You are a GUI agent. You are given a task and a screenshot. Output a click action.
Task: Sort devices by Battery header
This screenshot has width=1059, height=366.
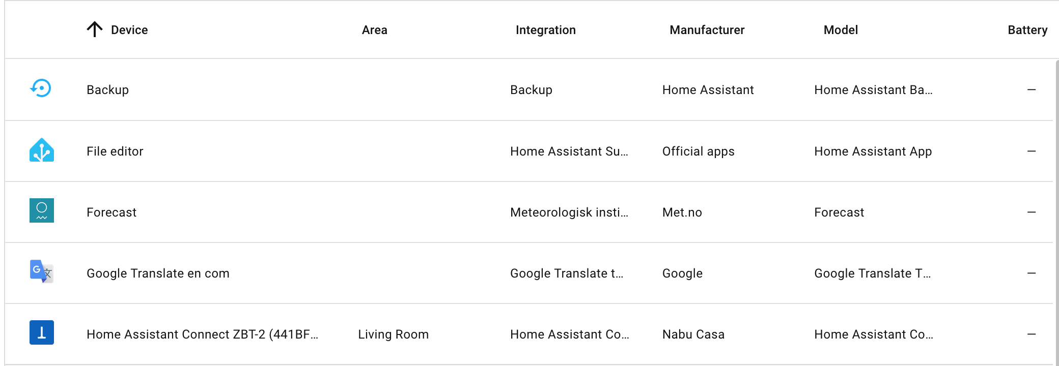click(1028, 30)
